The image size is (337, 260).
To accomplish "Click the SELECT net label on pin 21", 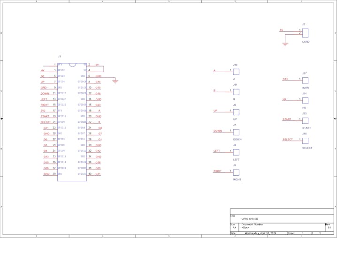I will [x=46, y=122].
